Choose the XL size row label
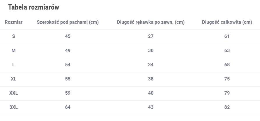Viewport: 260px width, 121px height. coord(14,79)
